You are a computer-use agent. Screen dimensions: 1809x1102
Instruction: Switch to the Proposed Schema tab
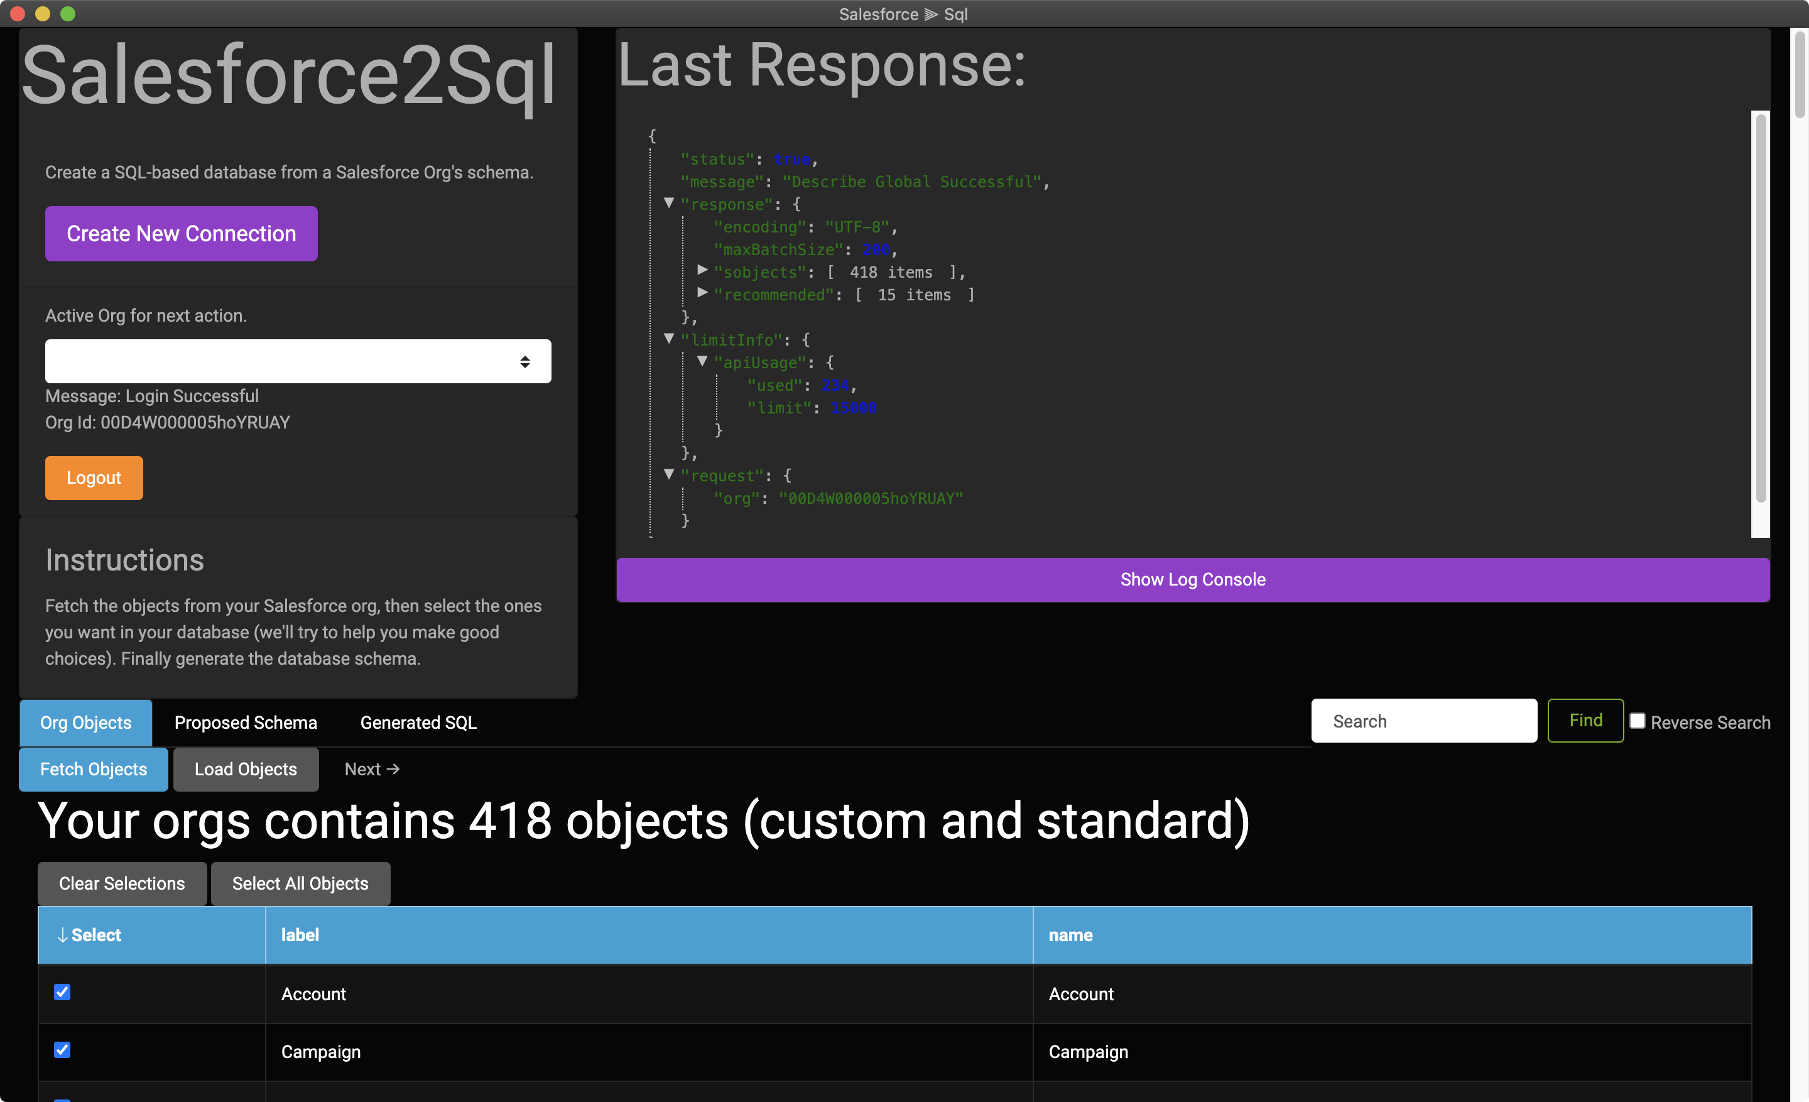[x=245, y=723]
